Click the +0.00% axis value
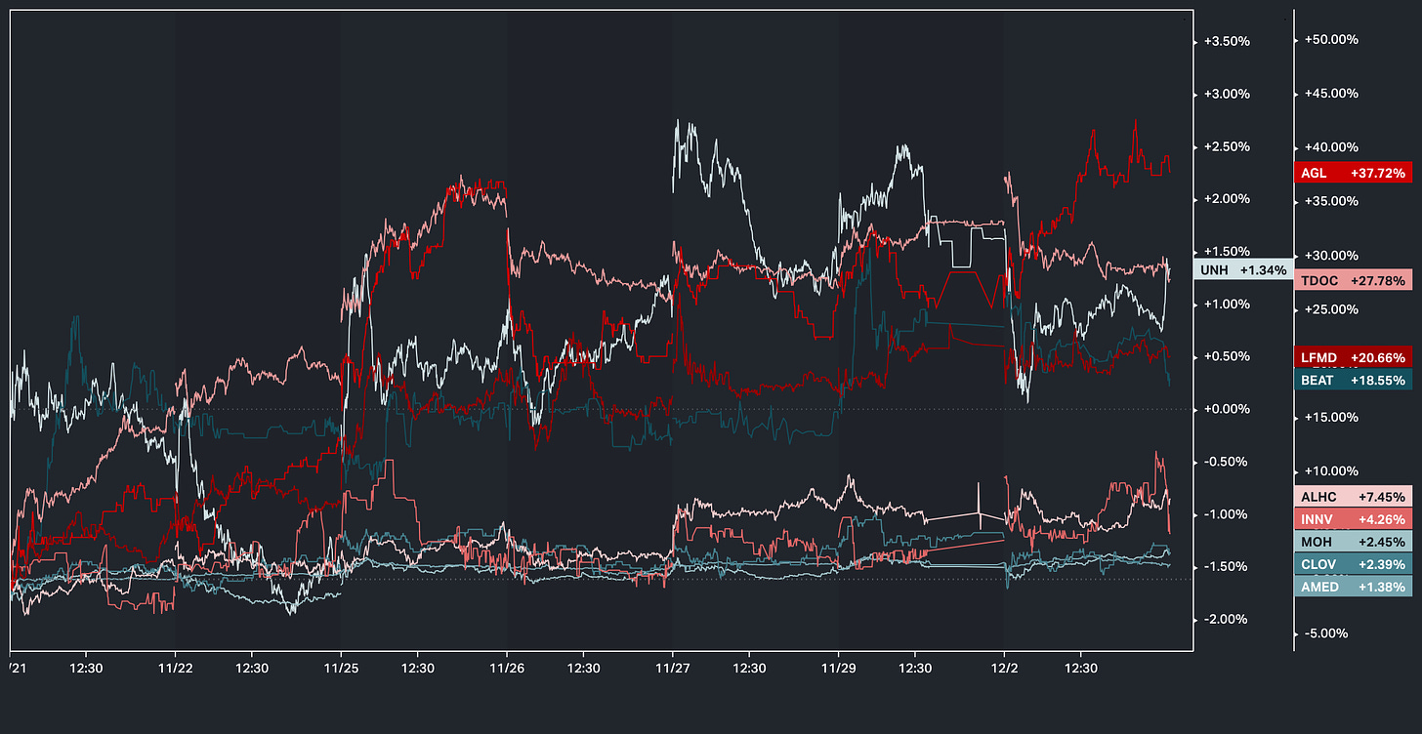The height and width of the screenshot is (734, 1422). pos(1228,409)
